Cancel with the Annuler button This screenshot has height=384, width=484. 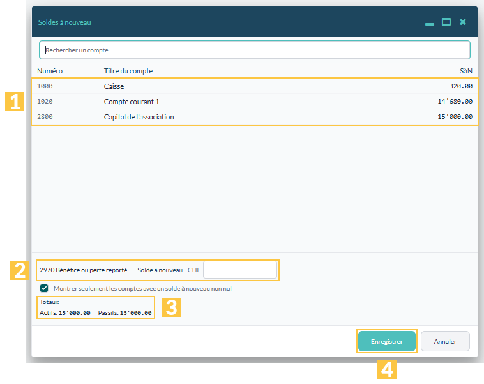pyautogui.click(x=445, y=341)
